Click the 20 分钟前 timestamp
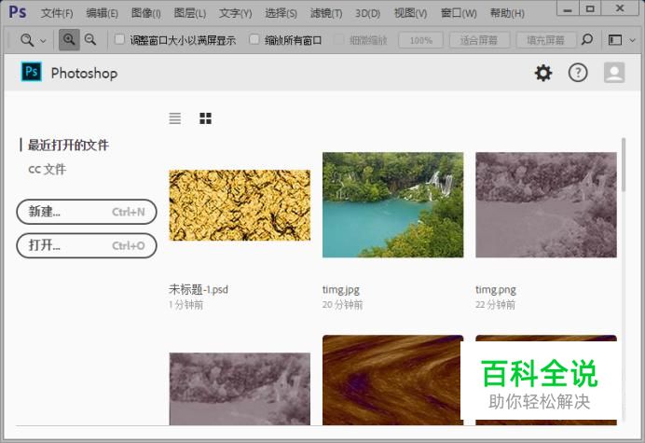The image size is (645, 443). [343, 305]
